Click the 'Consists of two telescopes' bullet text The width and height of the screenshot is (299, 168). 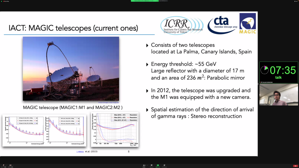pyautogui.click(x=183, y=45)
